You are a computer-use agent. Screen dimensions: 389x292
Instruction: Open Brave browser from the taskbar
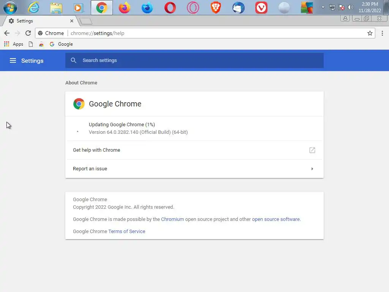(x=216, y=8)
